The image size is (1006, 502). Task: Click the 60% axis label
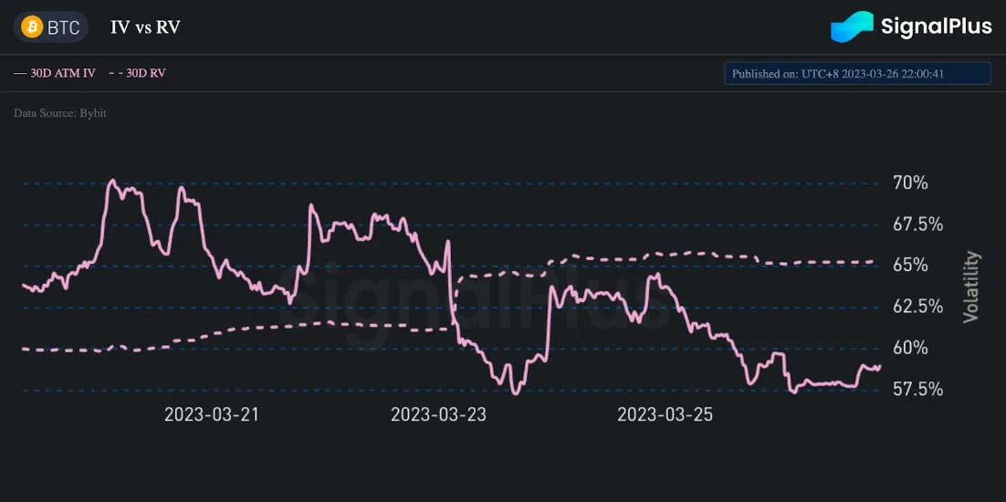[x=910, y=348]
